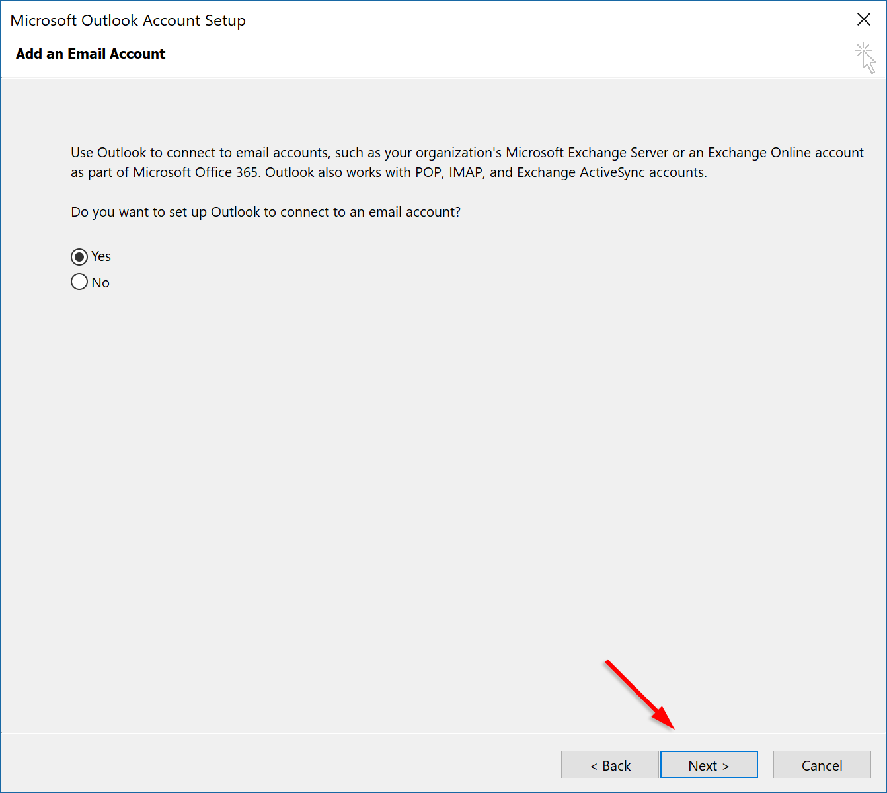Click the 'Microsoft Outlook Account Setup' title bar
This screenshot has height=793, width=887.
(128, 20)
